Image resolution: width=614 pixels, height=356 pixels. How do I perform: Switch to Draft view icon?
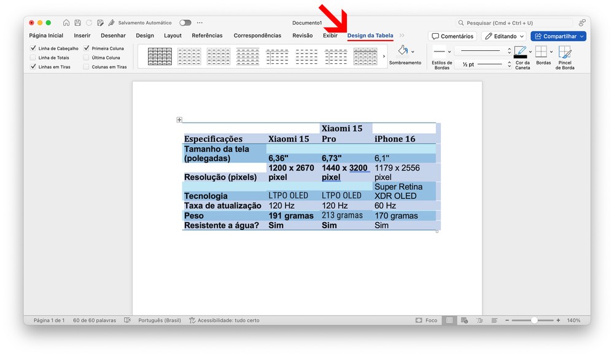coord(494,320)
